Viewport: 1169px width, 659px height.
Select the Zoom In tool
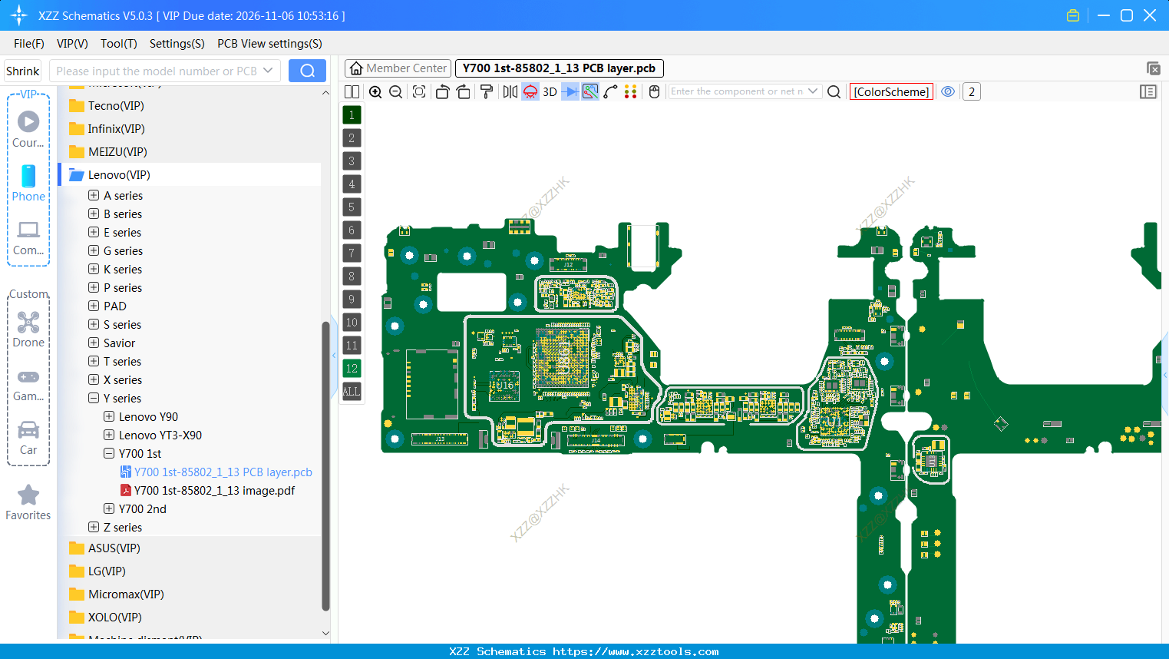click(375, 91)
